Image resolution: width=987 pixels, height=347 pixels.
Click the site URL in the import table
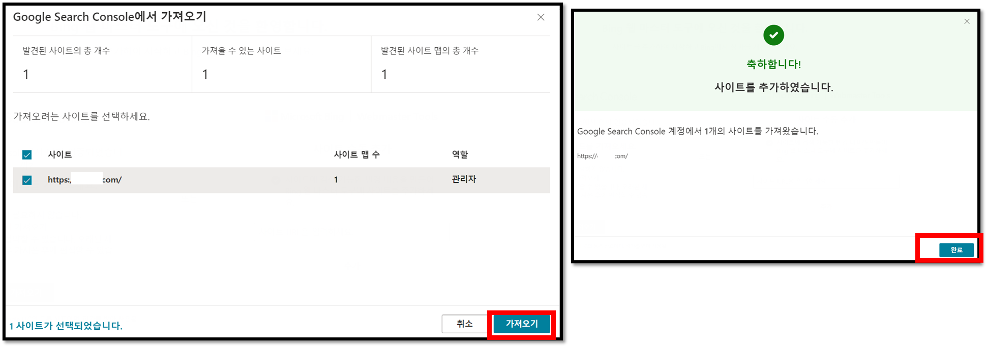tap(84, 179)
